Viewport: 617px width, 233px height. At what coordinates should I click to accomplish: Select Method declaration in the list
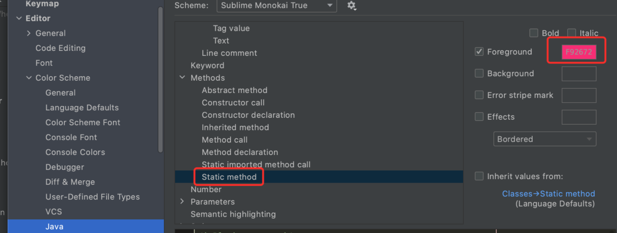pos(240,152)
